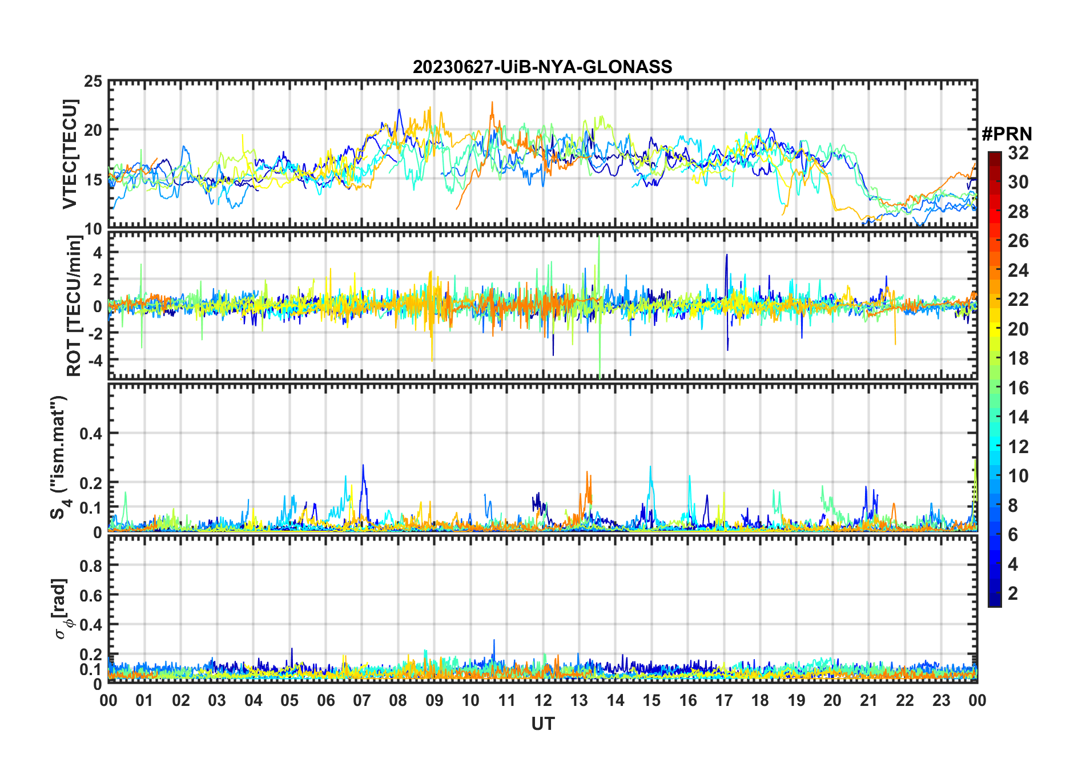Click the dark red top of the PRN colorbar
The height and width of the screenshot is (759, 1086).
point(994,156)
